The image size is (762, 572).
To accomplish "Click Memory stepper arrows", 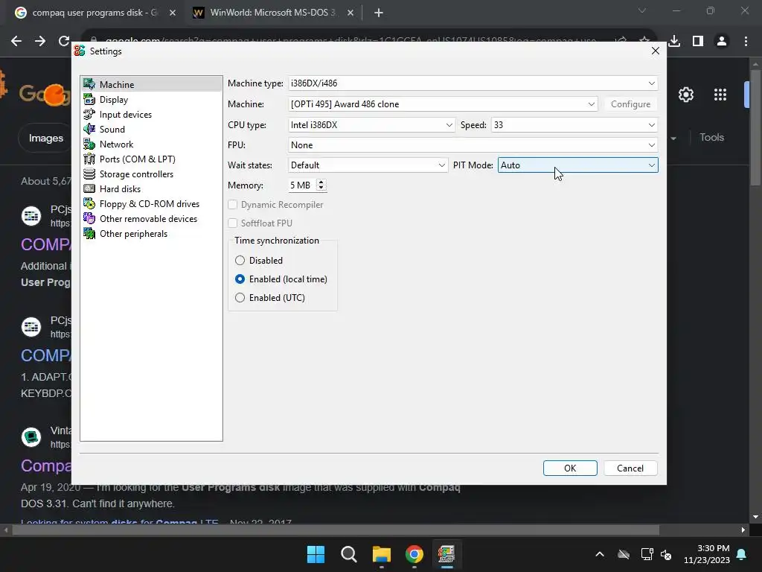I will pos(321,185).
